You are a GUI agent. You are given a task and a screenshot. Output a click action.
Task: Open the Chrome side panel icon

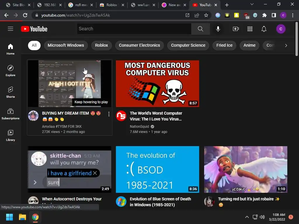[274, 15]
